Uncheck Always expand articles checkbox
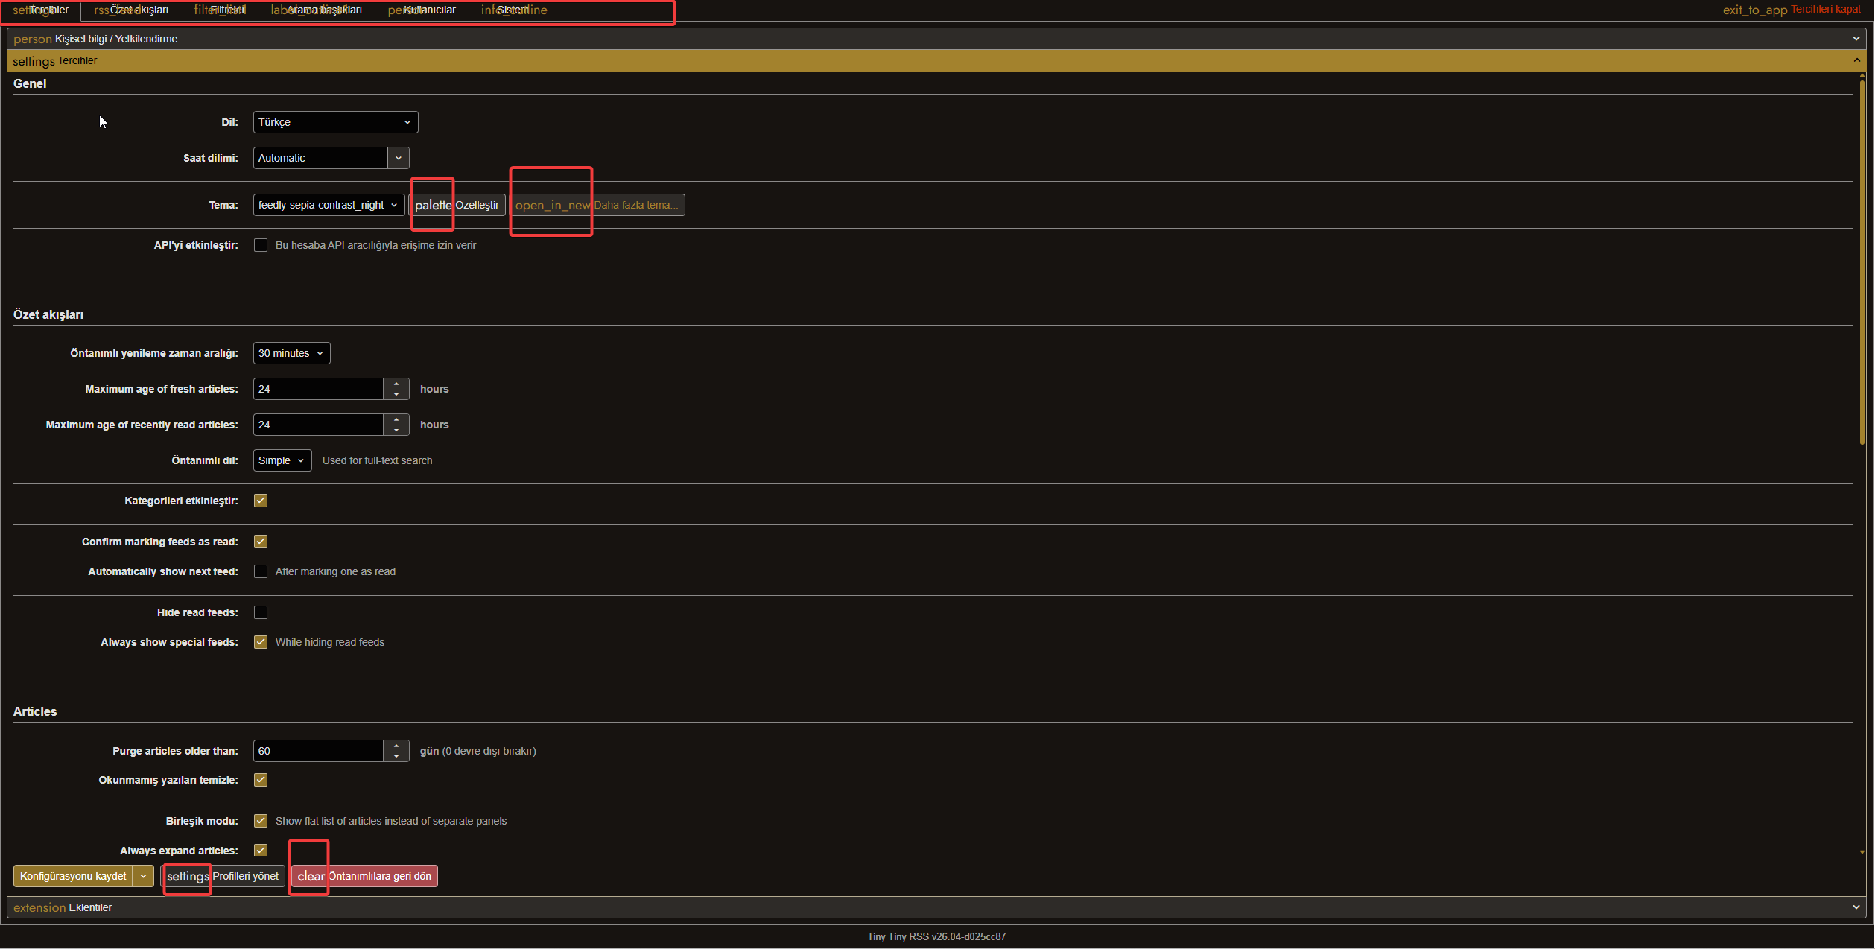The image size is (1875, 949). [x=261, y=851]
